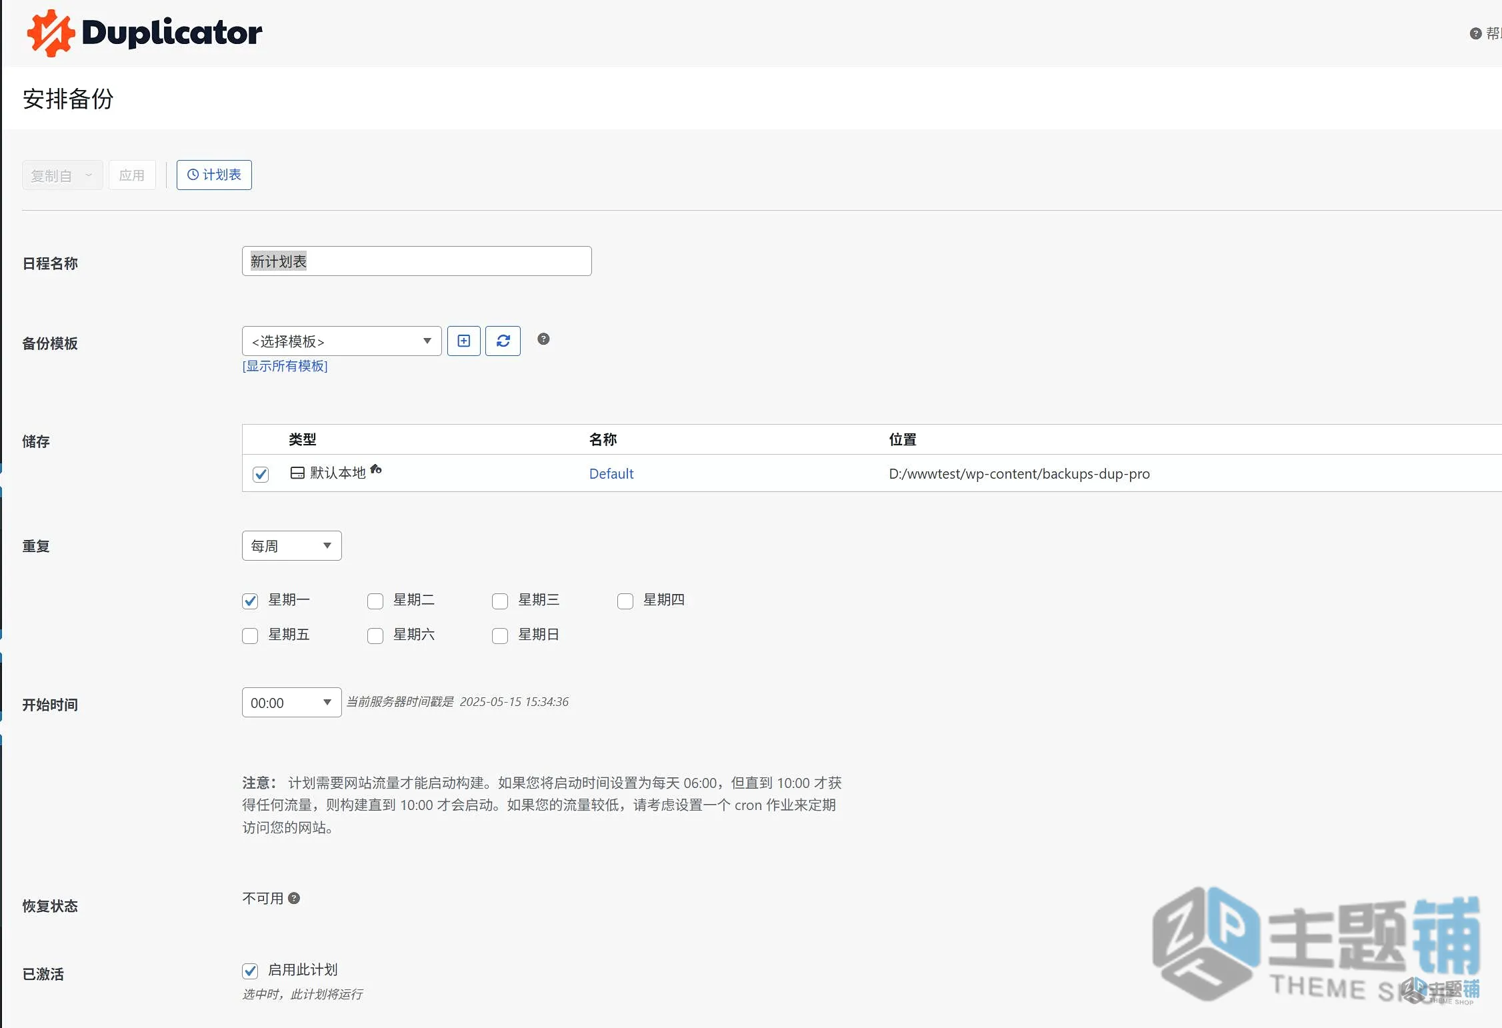
Task: Open the help icon at top right
Action: coord(1475,33)
